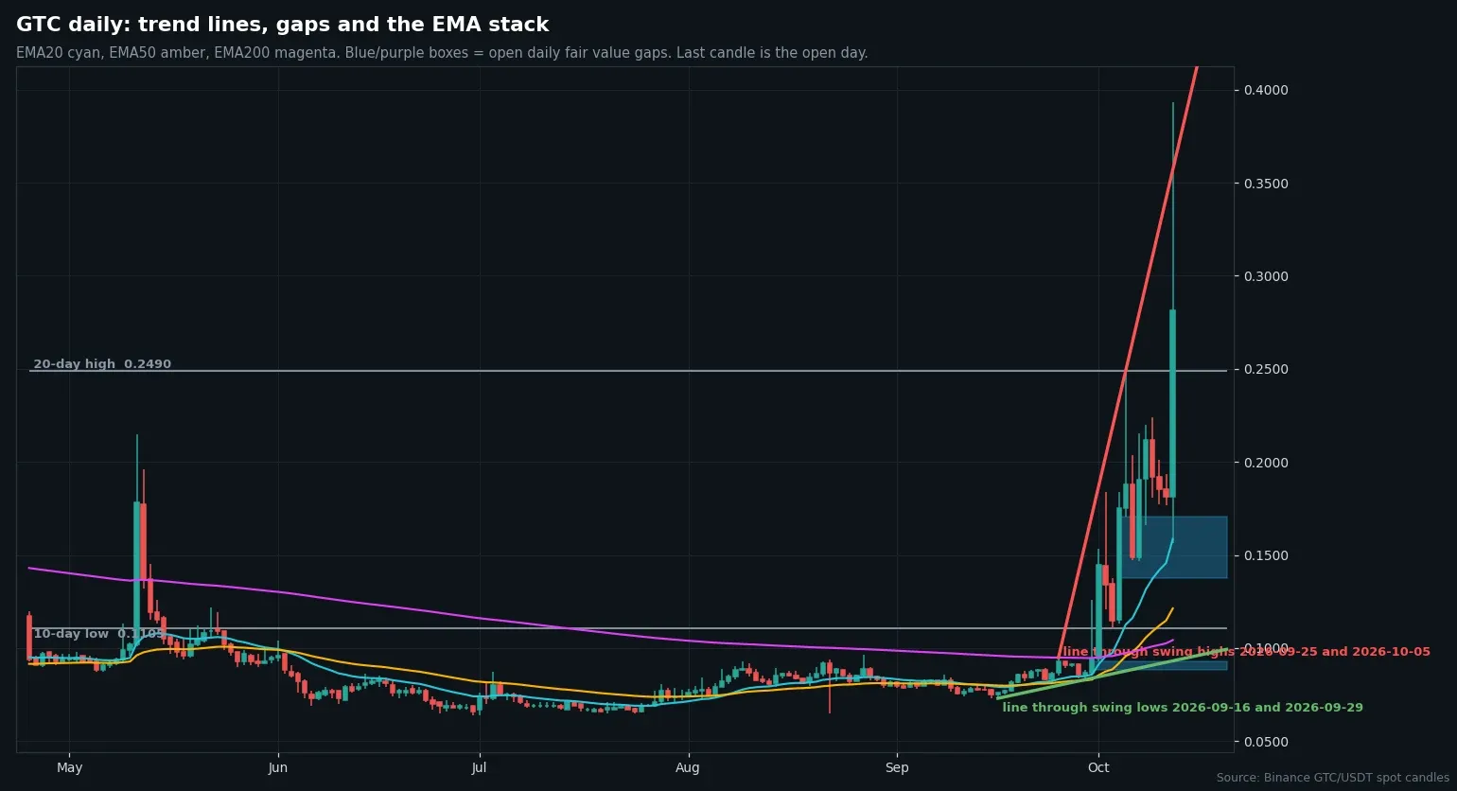Click the red 'line through swing highs' annotation
Screen dimensions: 1457x791
tap(1246, 652)
